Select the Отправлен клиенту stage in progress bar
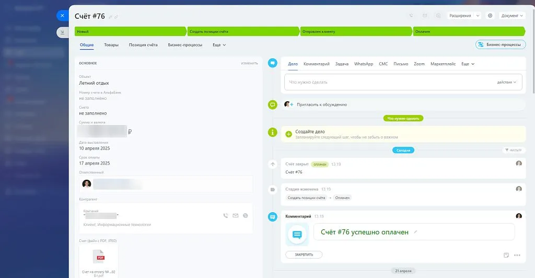Screen dimensions: 535x278 tap(355, 31)
